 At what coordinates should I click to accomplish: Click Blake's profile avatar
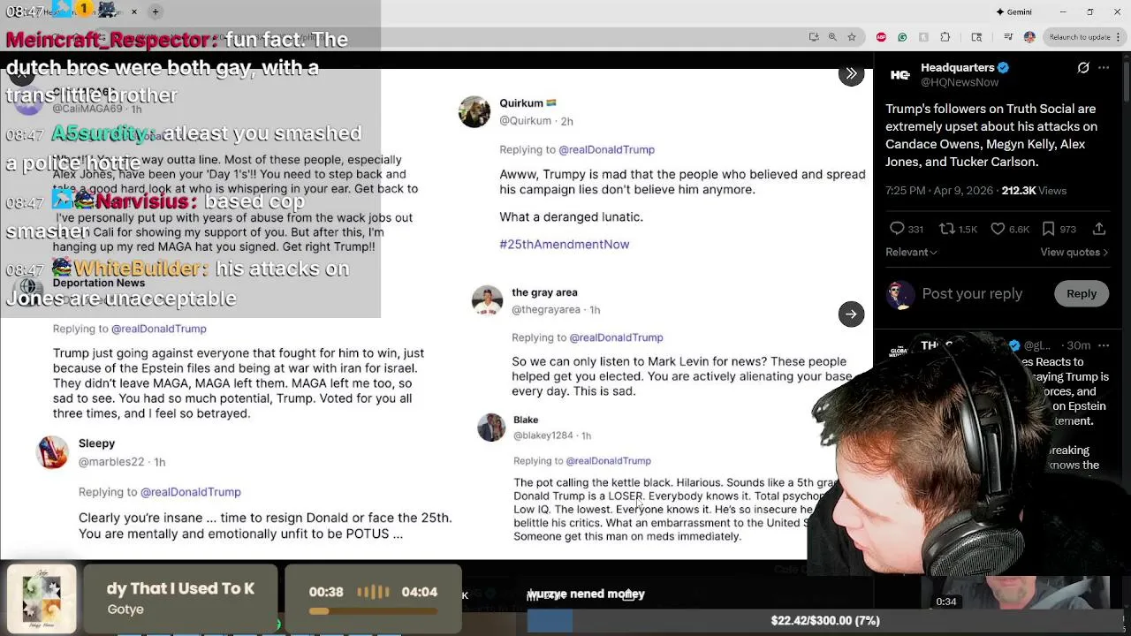(x=491, y=428)
